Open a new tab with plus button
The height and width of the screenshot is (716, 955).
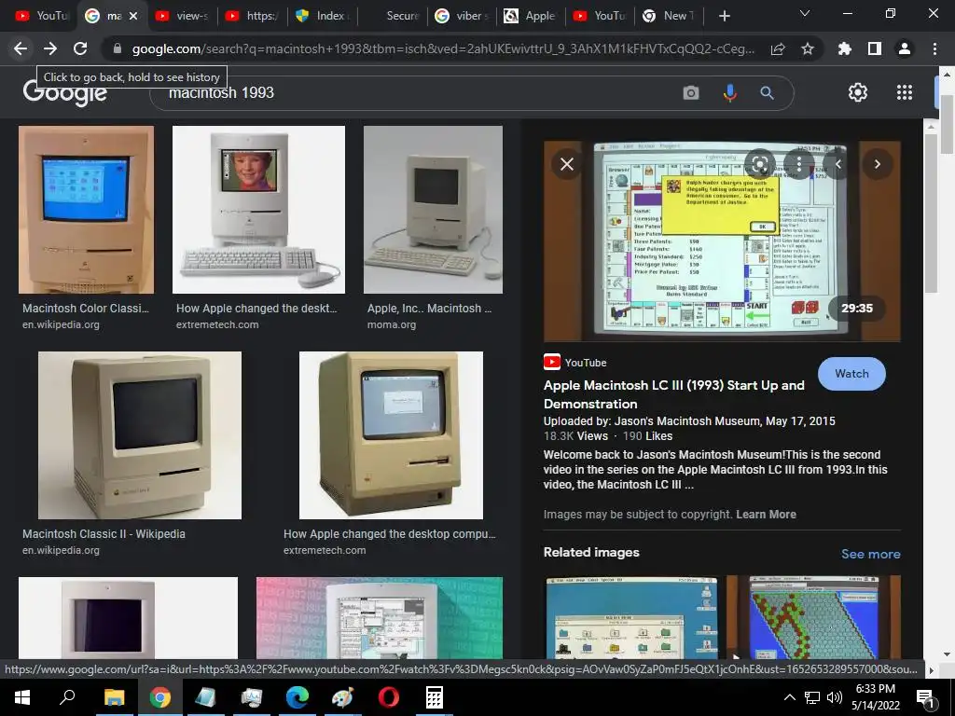[724, 16]
